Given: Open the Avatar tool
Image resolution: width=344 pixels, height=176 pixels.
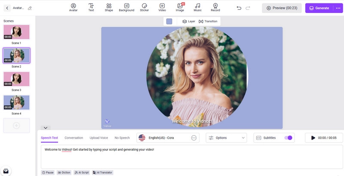Looking at the screenshot, I should point(73,7).
